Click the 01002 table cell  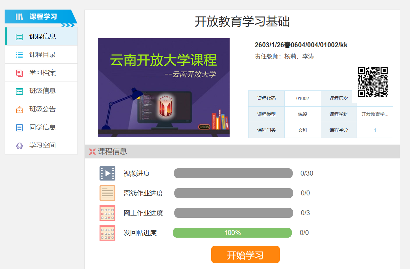pyautogui.click(x=303, y=98)
